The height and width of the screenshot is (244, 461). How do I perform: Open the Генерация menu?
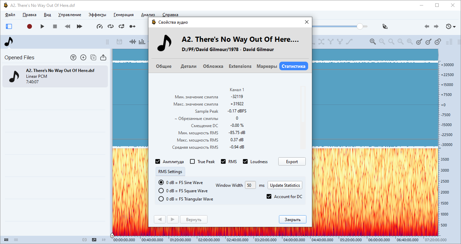pyautogui.click(x=123, y=15)
